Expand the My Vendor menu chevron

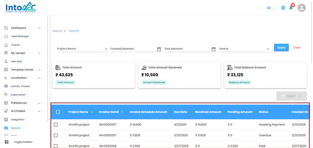point(40,53)
